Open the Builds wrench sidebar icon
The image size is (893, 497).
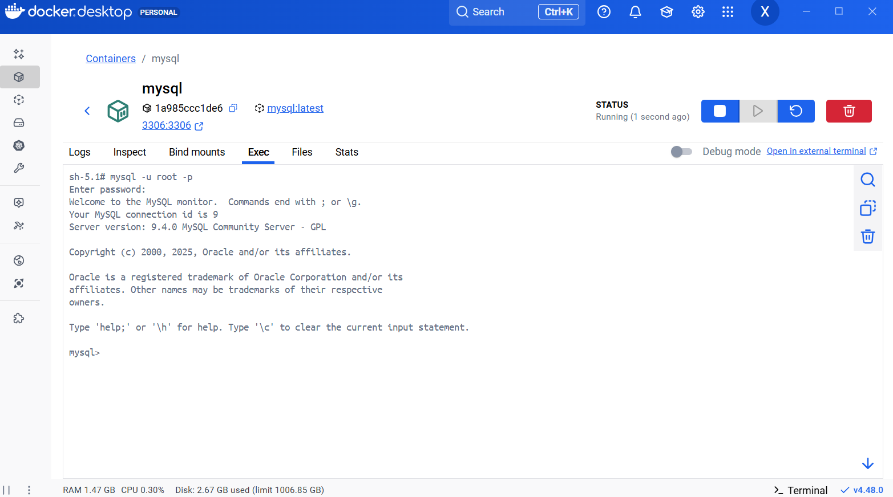click(19, 168)
